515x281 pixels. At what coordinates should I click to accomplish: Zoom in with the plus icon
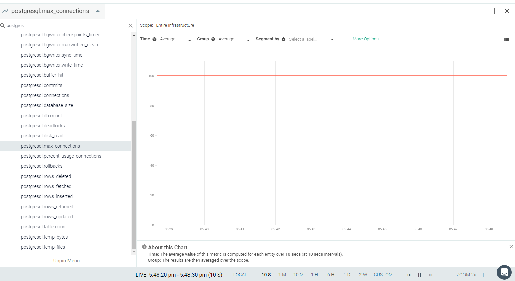click(483, 275)
